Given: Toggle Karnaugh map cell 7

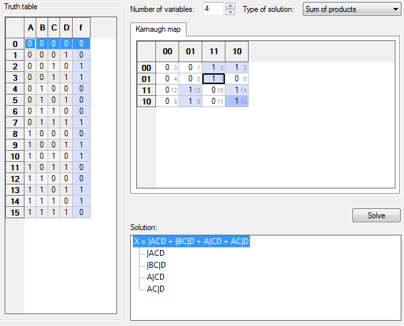Looking at the screenshot, I should pyautogui.click(x=214, y=79).
